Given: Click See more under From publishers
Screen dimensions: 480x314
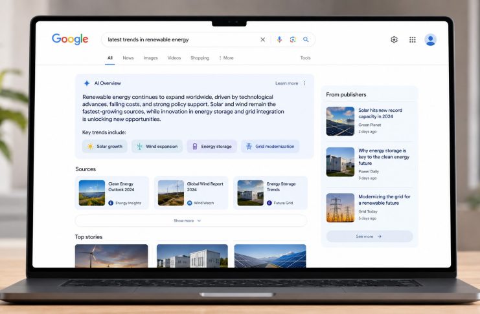Looking at the screenshot, I should click(x=369, y=236).
